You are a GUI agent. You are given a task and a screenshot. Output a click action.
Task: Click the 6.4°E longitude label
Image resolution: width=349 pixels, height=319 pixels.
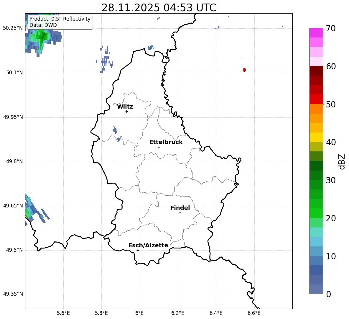tap(216, 313)
